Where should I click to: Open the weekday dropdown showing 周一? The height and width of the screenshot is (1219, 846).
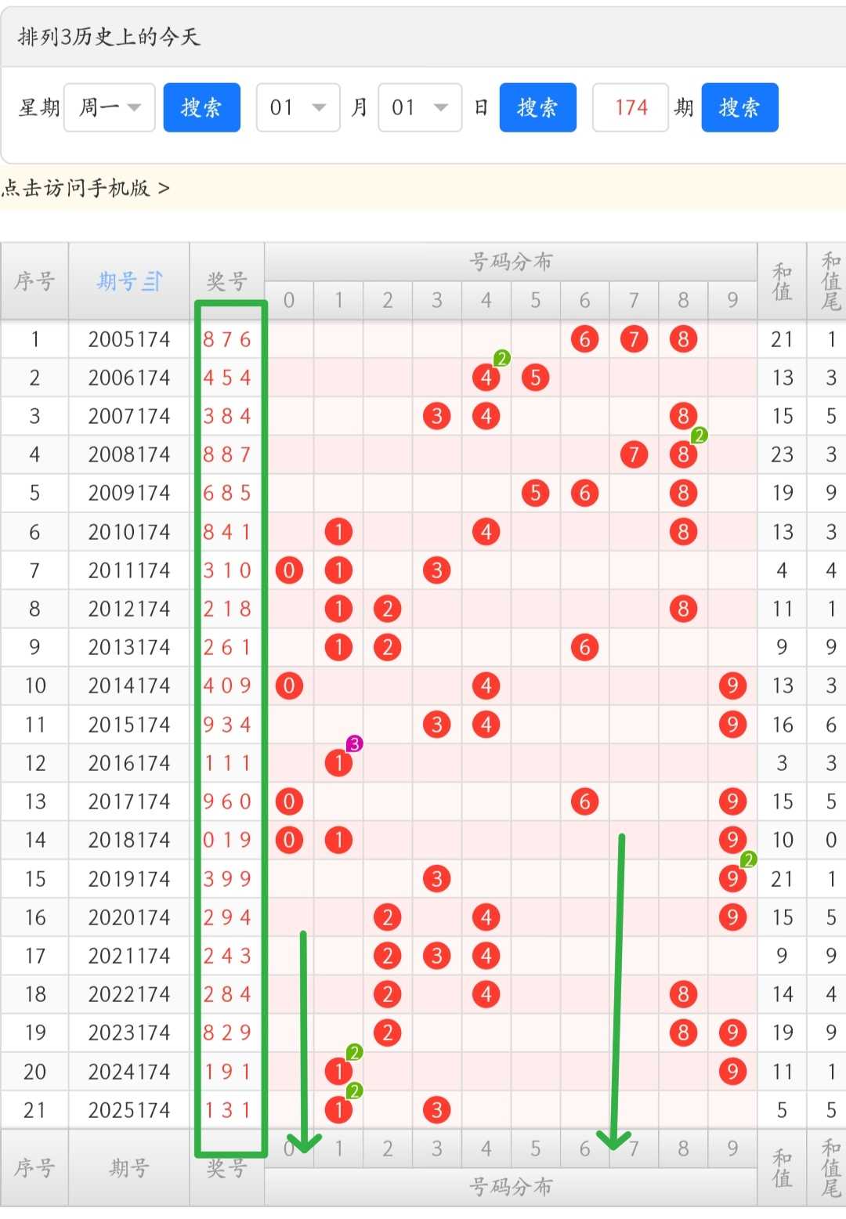point(110,107)
